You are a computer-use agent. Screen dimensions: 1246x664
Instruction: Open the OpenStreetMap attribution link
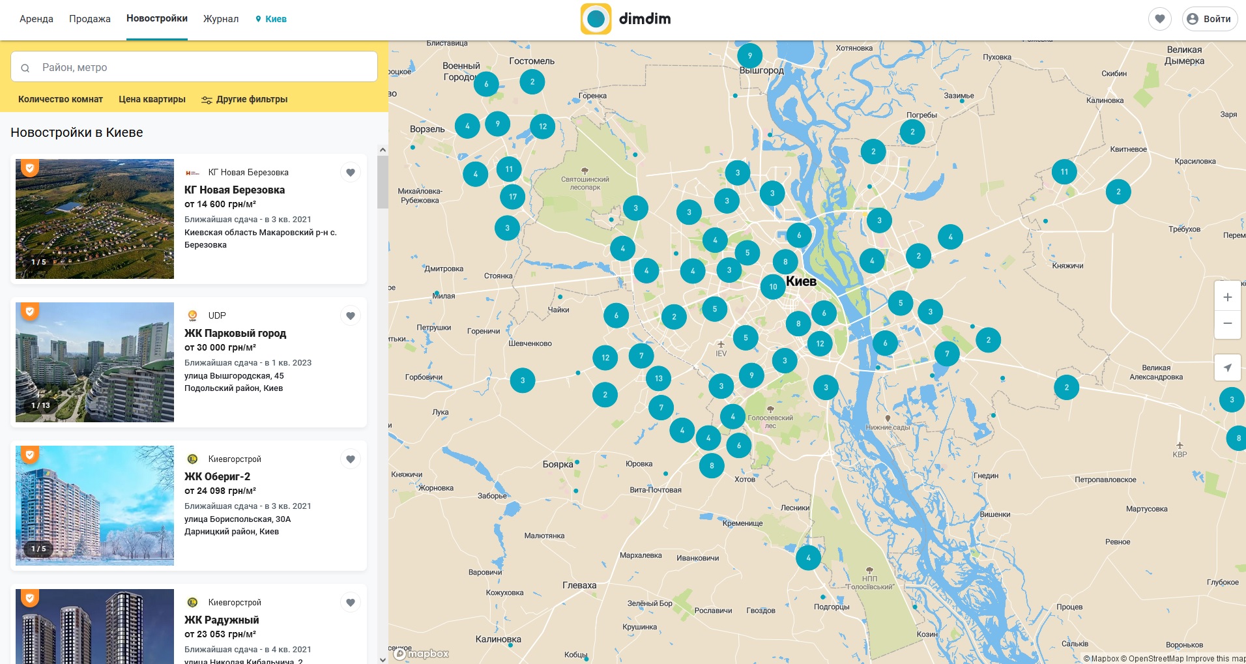[1152, 659]
